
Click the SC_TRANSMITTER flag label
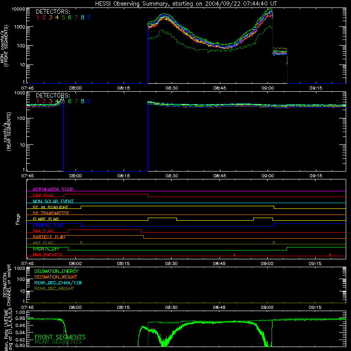coord(51,213)
